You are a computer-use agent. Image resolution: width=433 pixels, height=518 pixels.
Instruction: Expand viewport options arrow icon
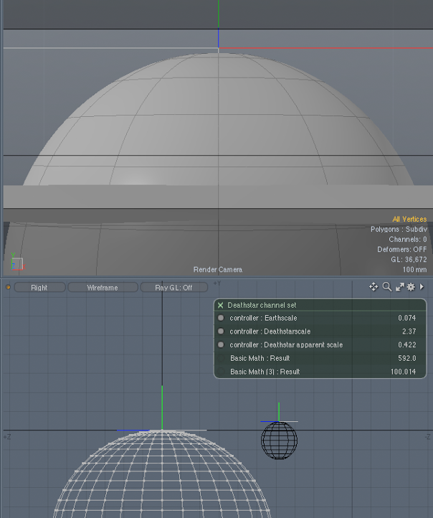422,287
